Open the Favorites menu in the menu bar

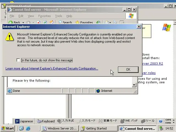click(45, 16)
